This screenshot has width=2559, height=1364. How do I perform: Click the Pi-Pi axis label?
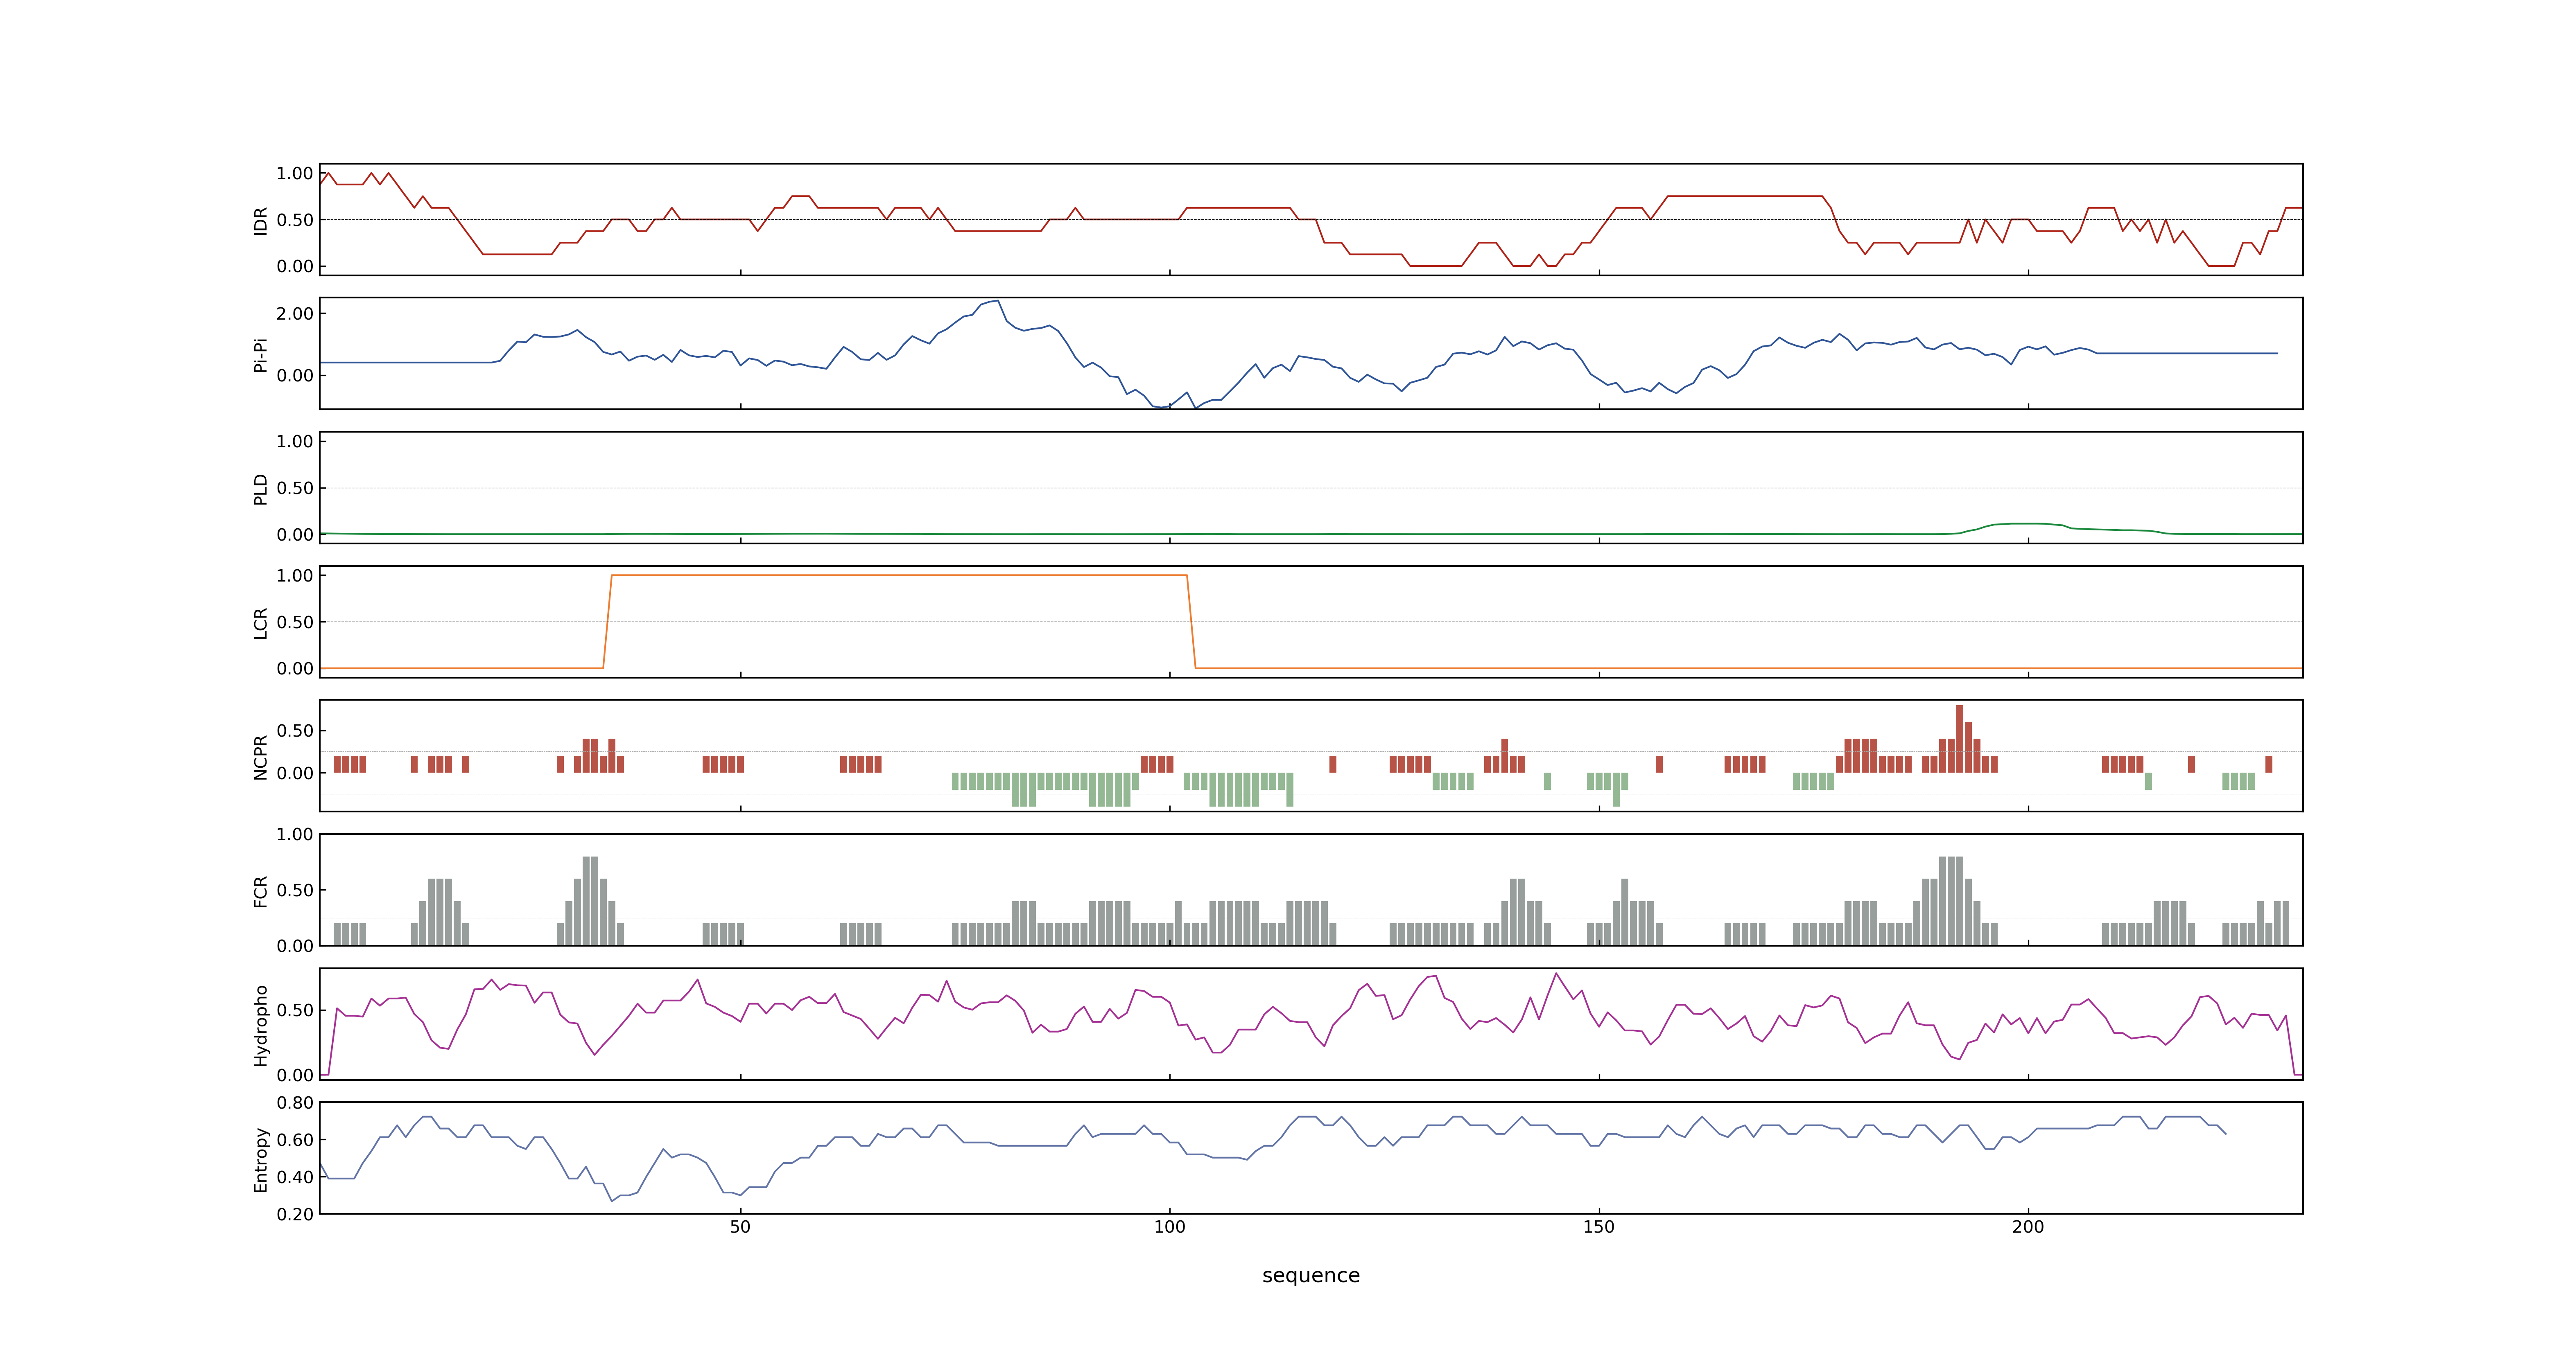260,354
